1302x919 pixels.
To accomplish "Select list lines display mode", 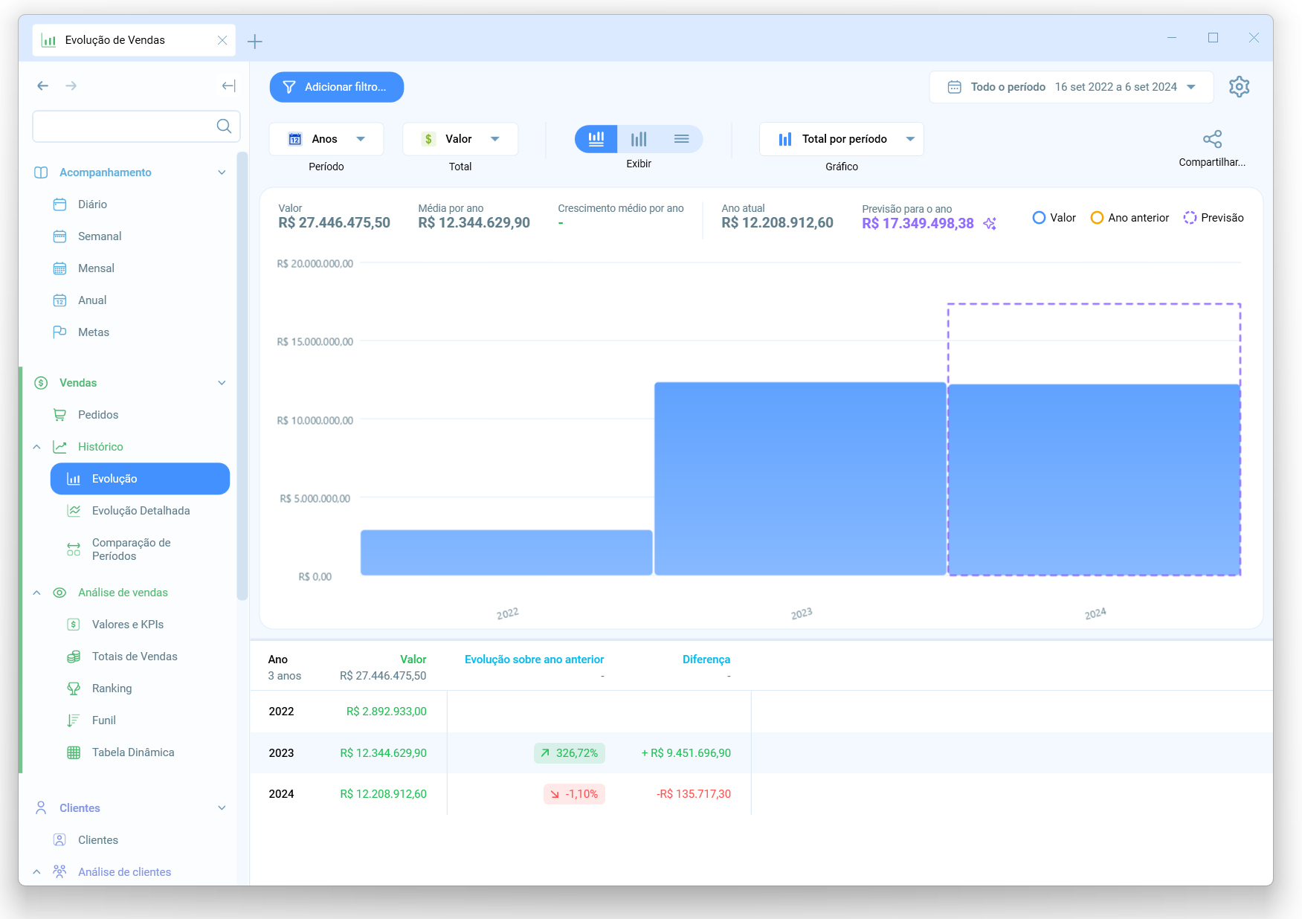I will click(681, 139).
